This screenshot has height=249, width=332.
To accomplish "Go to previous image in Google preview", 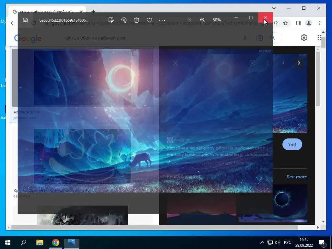I will (x=283, y=63).
